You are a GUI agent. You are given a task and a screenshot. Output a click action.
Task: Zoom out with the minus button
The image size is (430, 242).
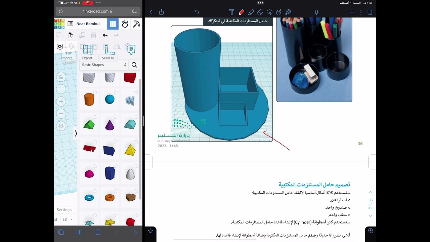pyautogui.click(x=61, y=114)
